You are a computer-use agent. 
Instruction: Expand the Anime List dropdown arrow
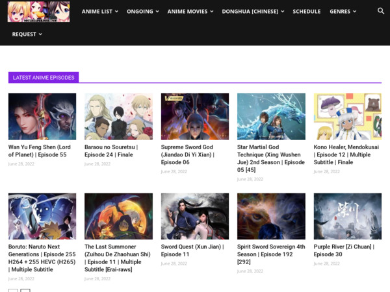[116, 12]
